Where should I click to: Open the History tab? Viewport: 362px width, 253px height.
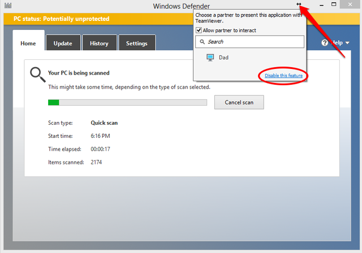point(100,43)
